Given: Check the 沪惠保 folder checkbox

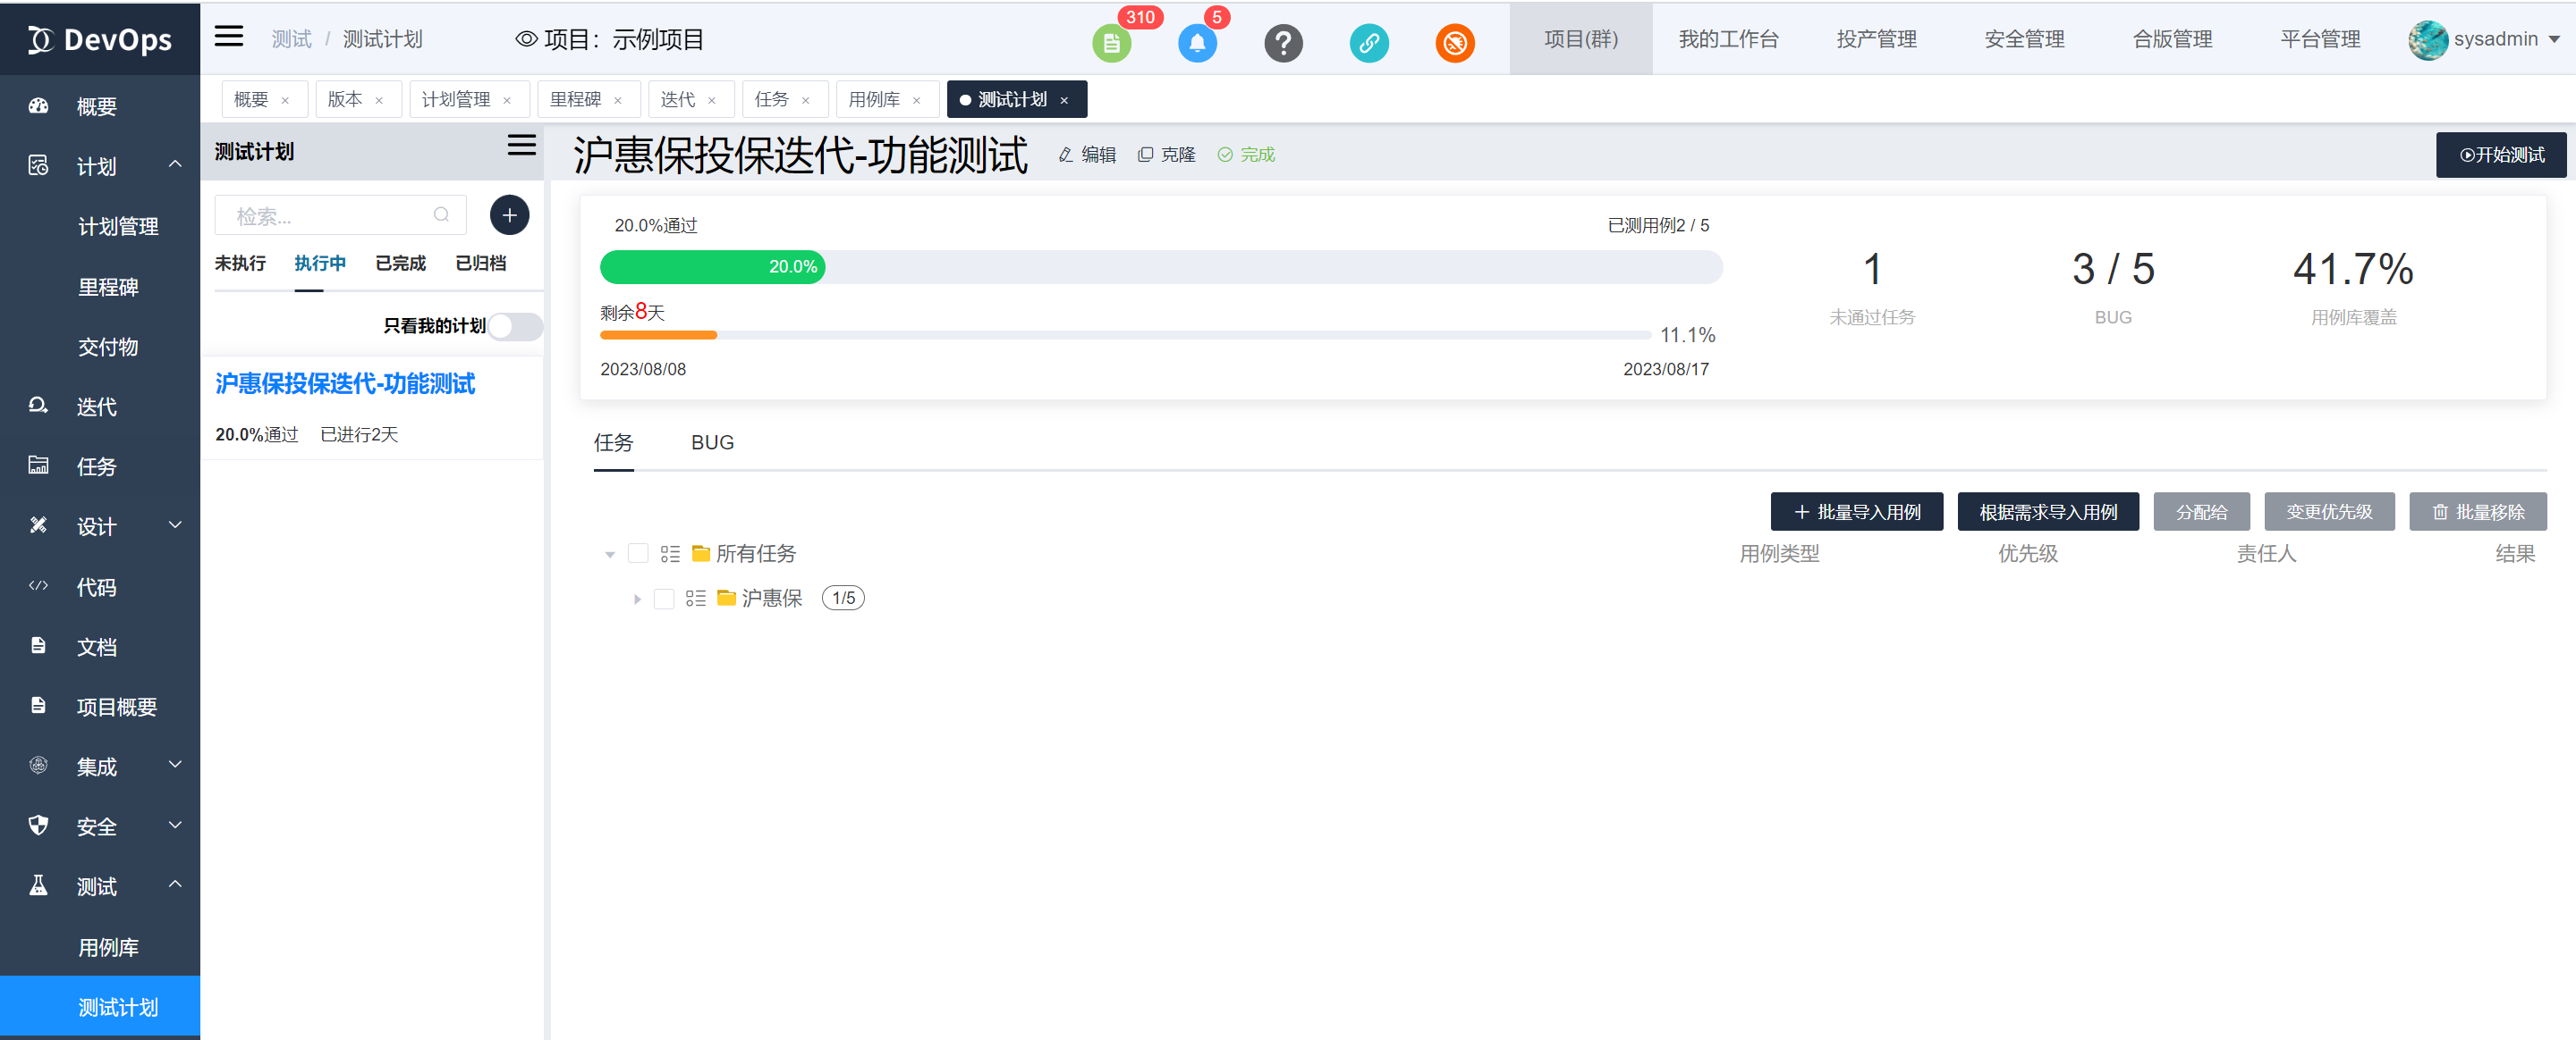Looking at the screenshot, I should point(664,599).
